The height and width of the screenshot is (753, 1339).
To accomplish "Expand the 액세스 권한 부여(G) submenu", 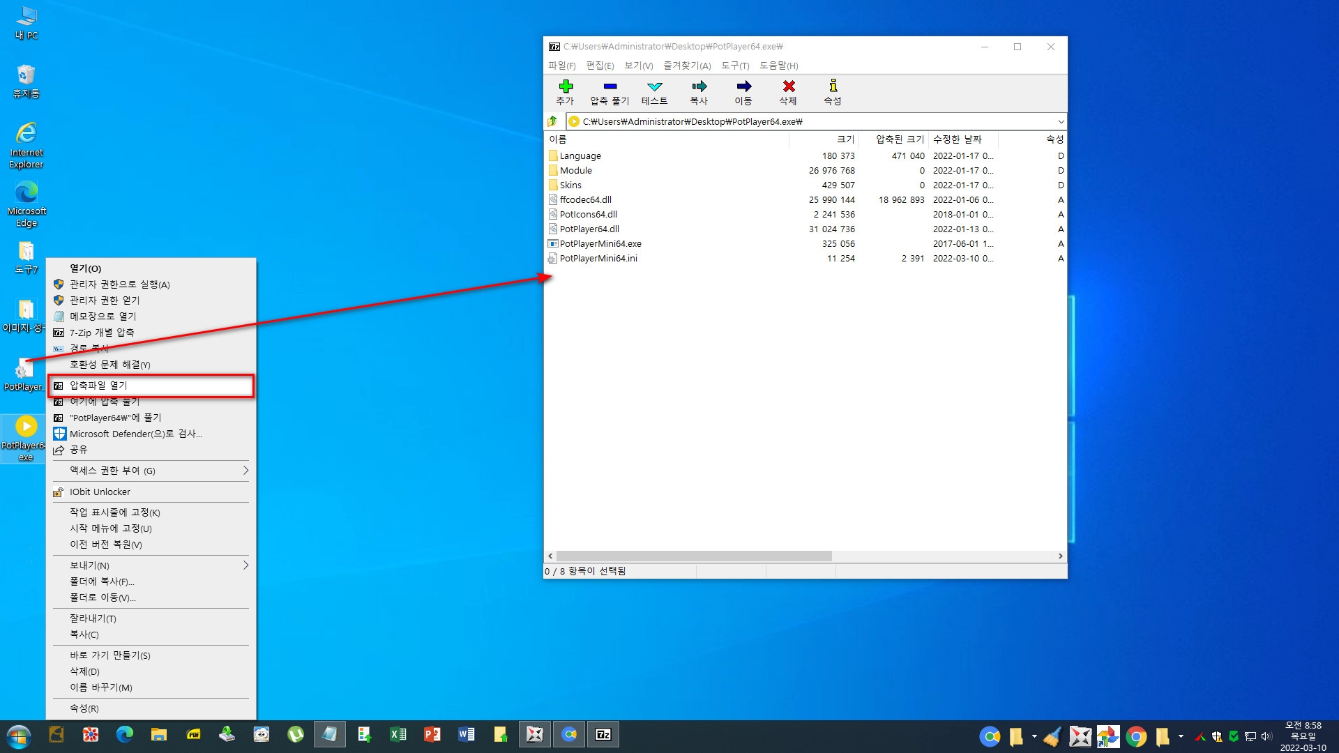I will [x=151, y=471].
